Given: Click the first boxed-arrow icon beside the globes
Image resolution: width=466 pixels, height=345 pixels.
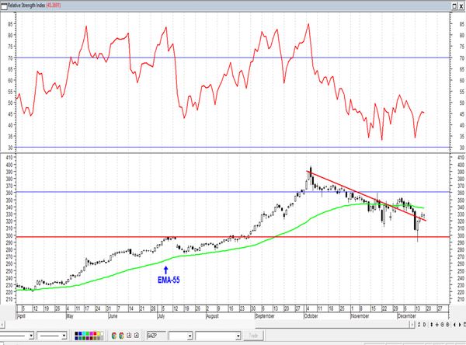Looking at the screenshot, I should pos(129,335).
